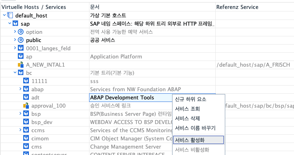The image size is (294, 155).
Task: Collapse the sap tree node
Action: pos(10,24)
